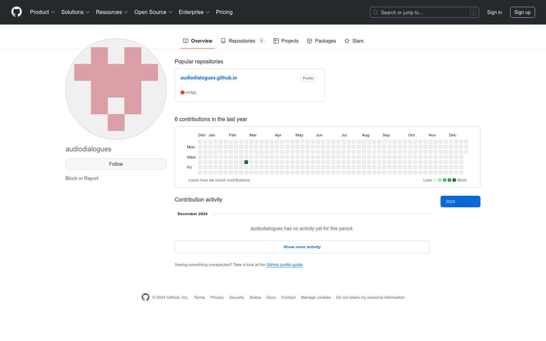Focus the Search or jump to field

pos(425,12)
